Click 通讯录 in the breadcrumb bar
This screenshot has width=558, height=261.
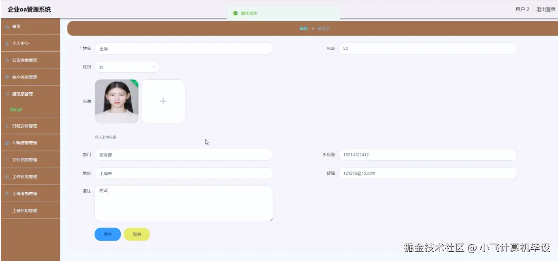point(323,28)
